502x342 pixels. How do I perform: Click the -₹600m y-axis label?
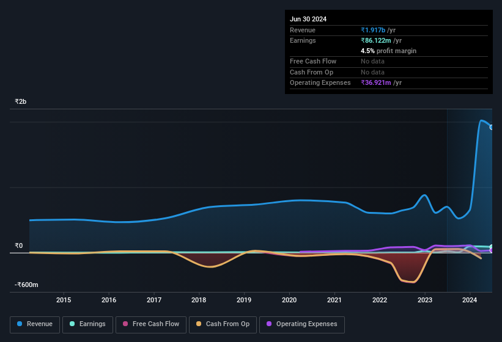point(27,285)
